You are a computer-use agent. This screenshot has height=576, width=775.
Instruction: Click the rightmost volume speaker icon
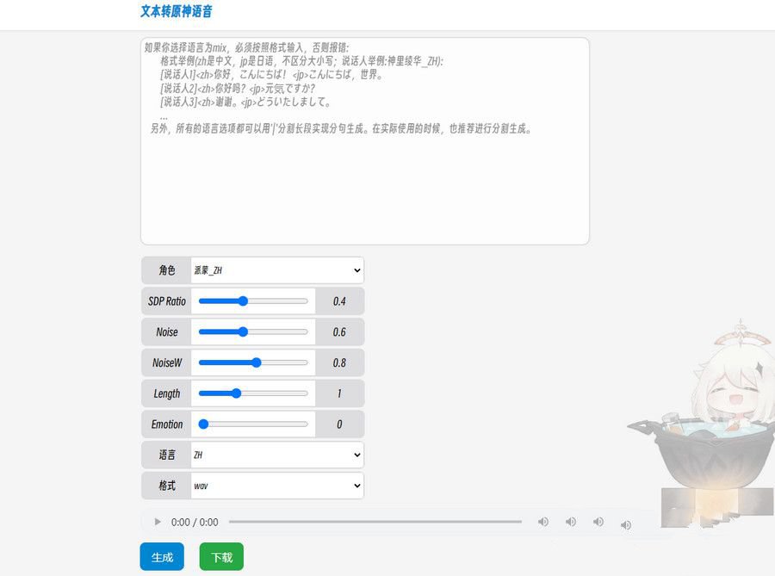[x=626, y=523]
